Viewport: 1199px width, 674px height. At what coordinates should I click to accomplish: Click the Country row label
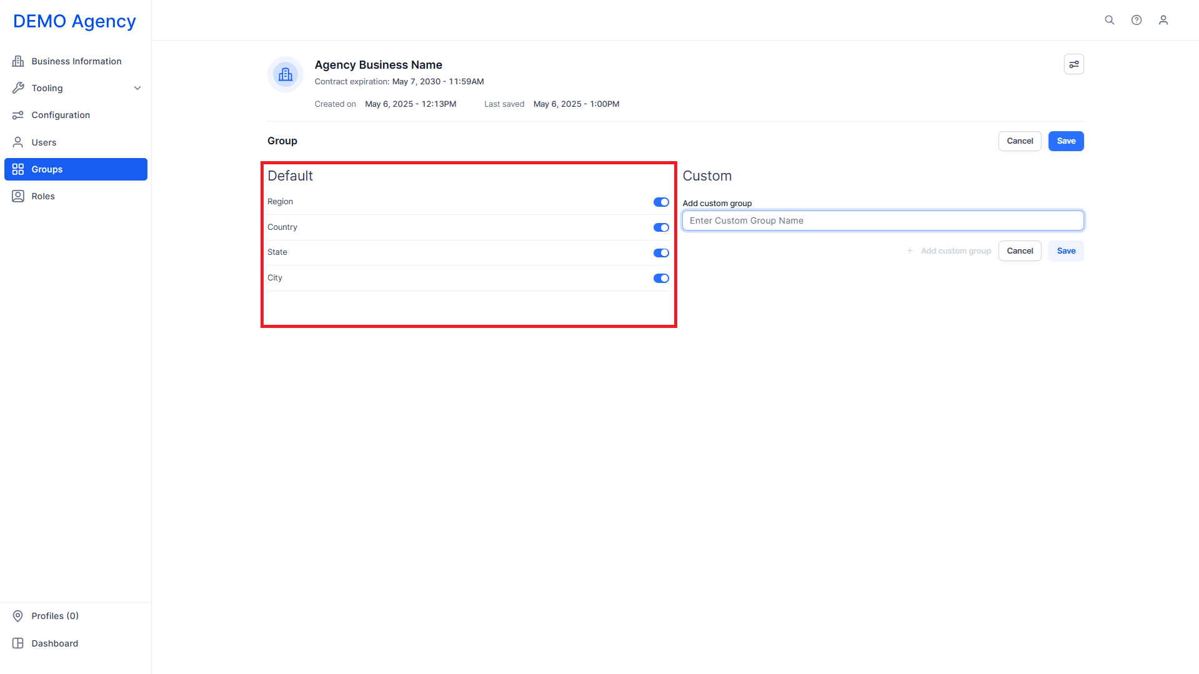[282, 227]
